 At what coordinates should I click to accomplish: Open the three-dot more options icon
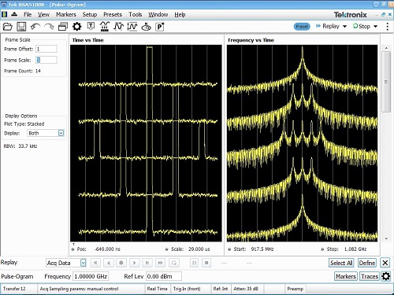pyautogui.click(x=388, y=27)
